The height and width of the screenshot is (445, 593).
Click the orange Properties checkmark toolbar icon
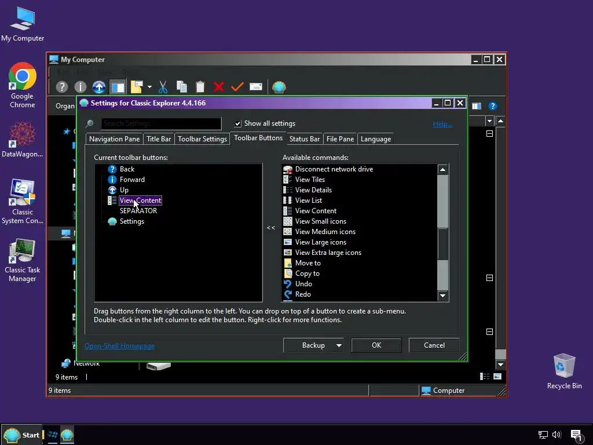(x=237, y=87)
